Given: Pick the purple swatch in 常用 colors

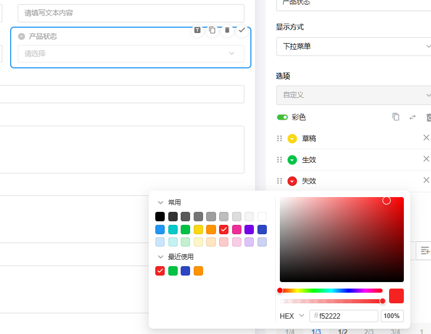Looking at the screenshot, I should click(249, 230).
